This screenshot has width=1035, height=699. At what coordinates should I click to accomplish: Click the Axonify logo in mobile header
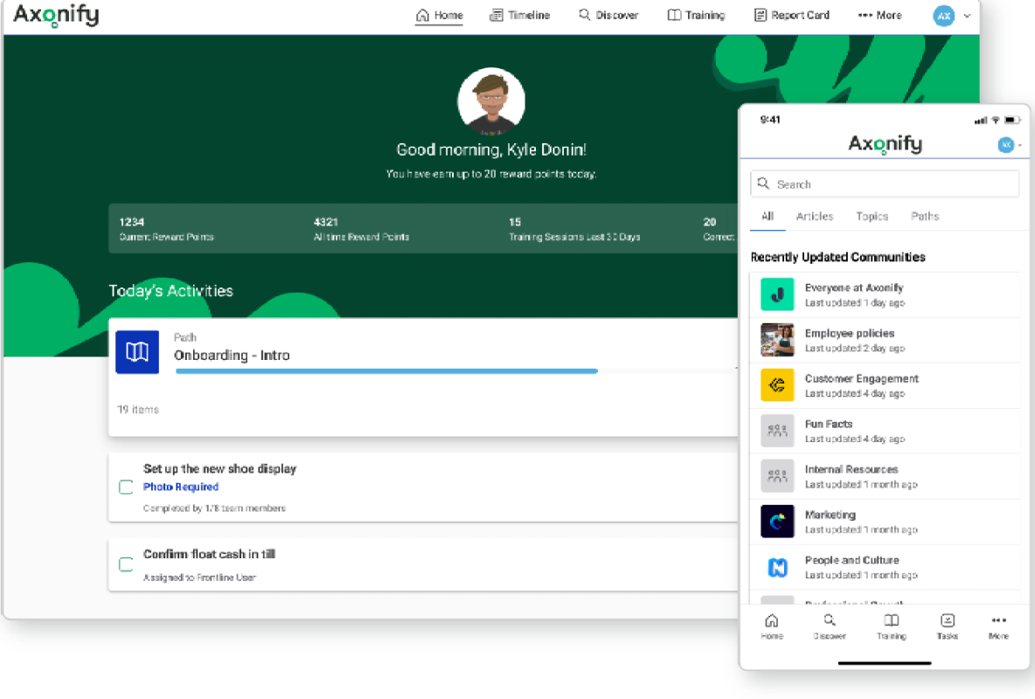[886, 144]
